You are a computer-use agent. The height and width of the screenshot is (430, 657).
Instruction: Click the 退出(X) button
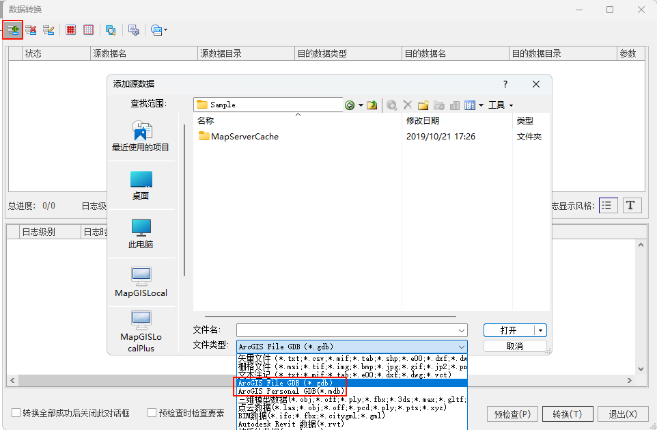pyautogui.click(x=623, y=414)
